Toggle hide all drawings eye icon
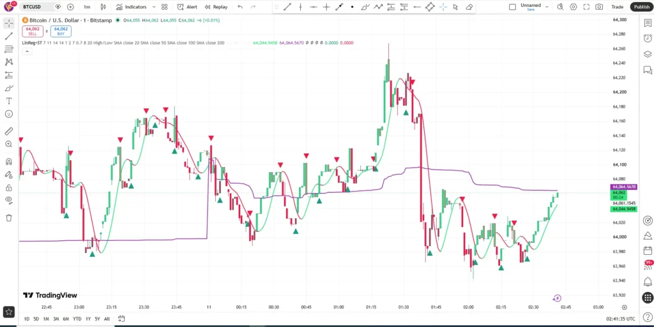Viewport: 654px width, 327px height. coord(9,200)
